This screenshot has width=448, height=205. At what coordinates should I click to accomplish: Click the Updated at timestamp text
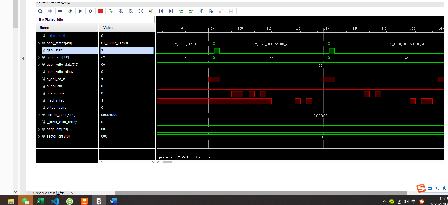[x=185, y=157]
